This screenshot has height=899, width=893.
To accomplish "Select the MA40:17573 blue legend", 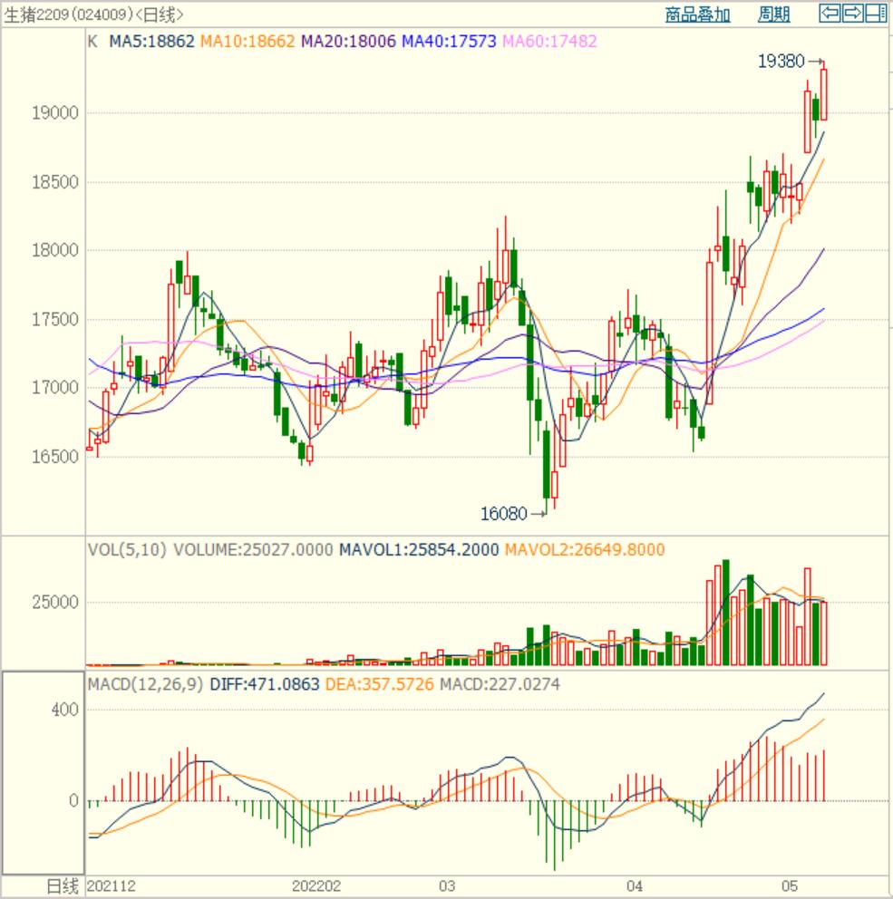I will coord(449,41).
